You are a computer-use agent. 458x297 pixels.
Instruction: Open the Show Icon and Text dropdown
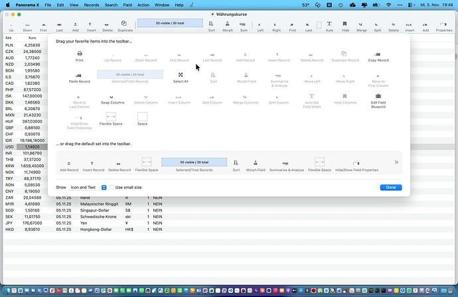click(88, 188)
